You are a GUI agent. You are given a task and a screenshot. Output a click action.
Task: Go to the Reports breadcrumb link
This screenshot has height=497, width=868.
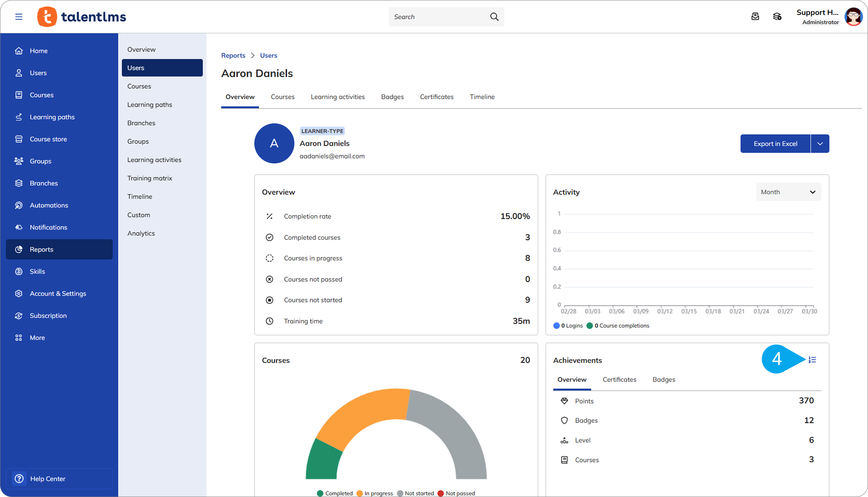point(233,55)
